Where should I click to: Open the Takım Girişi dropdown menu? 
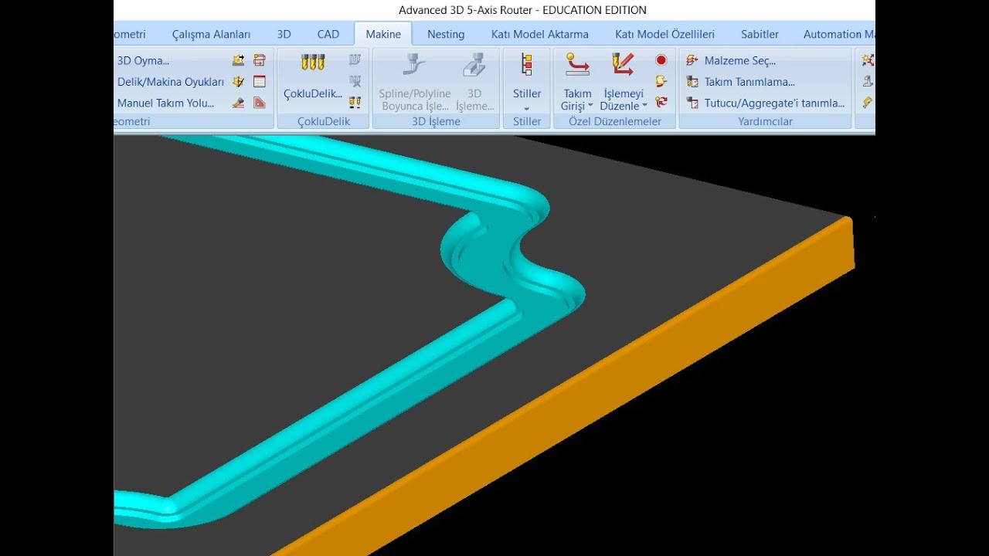click(590, 107)
